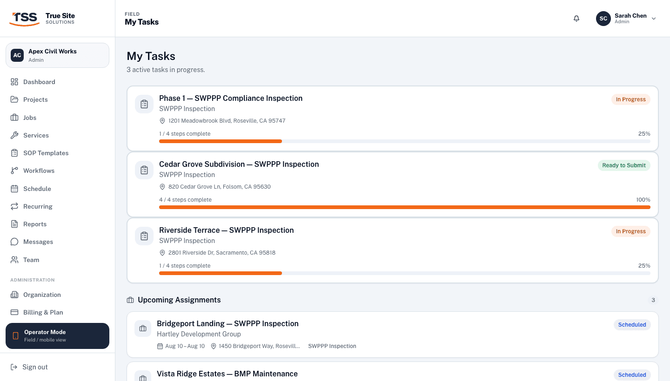This screenshot has height=381, width=670.
Task: Click the Riverside Terrace progress bar
Action: (405, 273)
